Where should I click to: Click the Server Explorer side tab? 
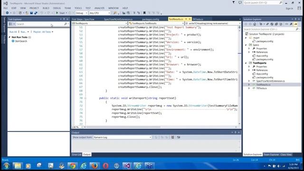click(4, 25)
